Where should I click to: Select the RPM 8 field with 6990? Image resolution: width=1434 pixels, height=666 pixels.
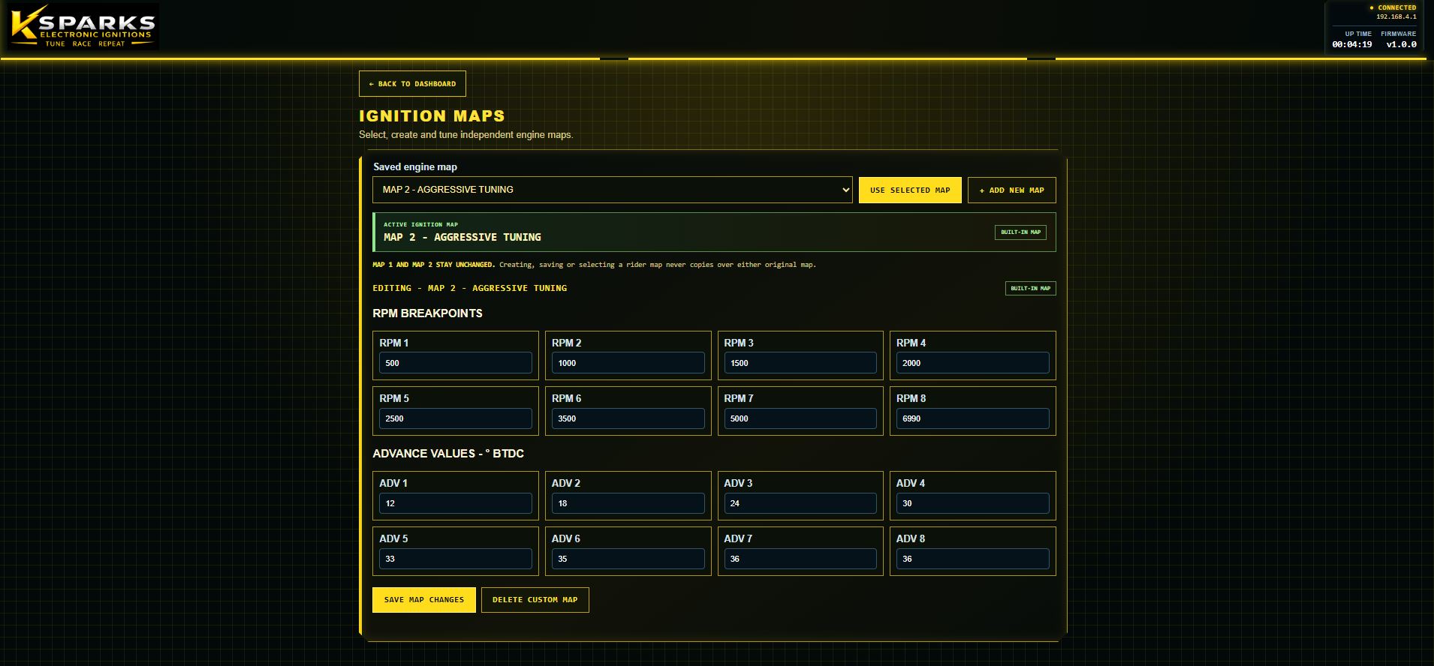click(x=973, y=418)
